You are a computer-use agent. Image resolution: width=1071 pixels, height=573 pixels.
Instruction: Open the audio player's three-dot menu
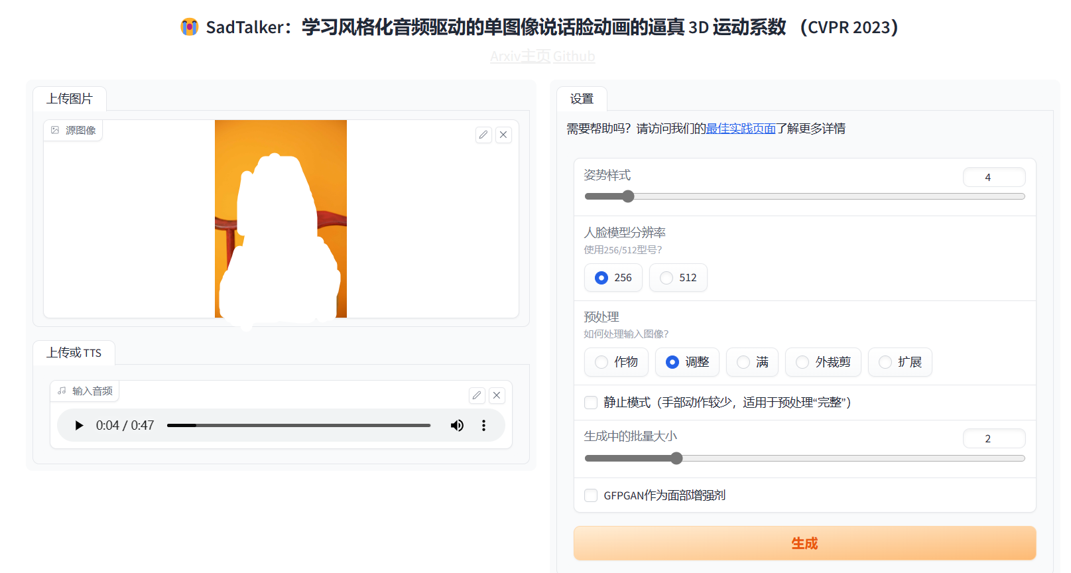(483, 425)
